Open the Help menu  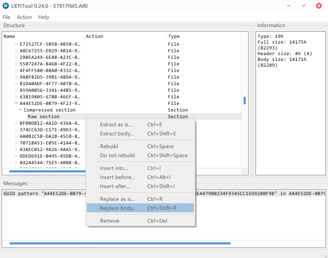(44, 17)
